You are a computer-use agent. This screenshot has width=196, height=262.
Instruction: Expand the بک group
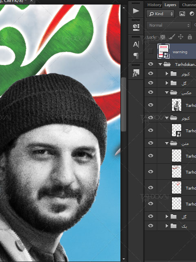click(167, 226)
